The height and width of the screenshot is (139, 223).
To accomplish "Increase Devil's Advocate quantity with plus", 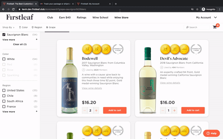I will pyautogui.click(x=174, y=110).
